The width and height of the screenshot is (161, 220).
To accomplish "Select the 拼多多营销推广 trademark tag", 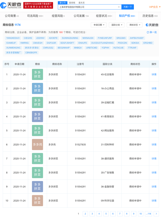I will (14, 53).
